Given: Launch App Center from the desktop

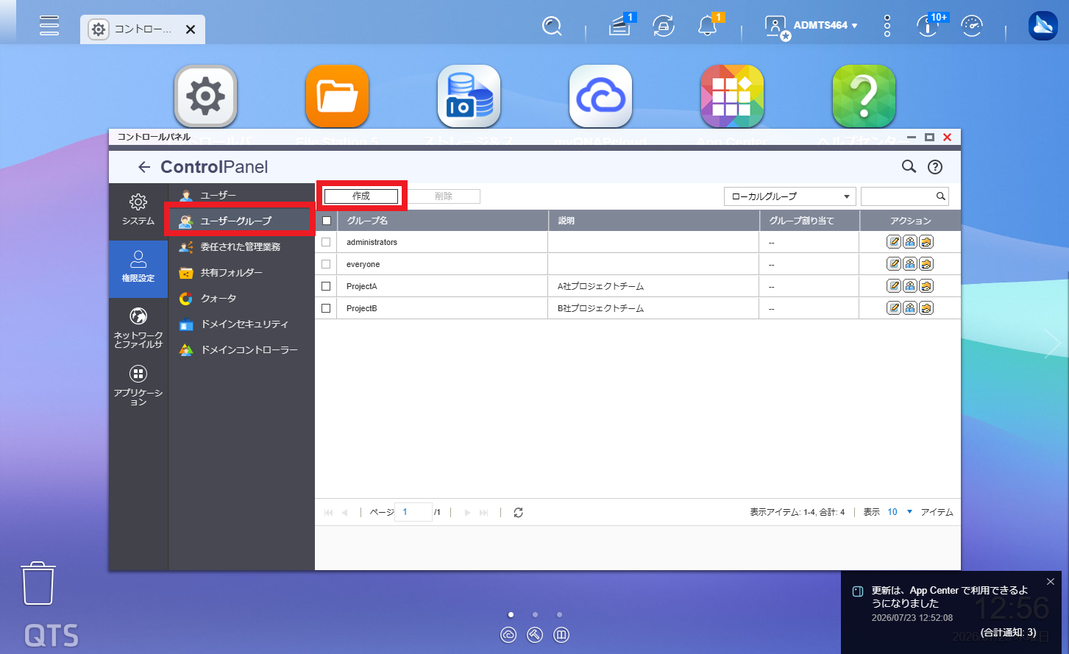Looking at the screenshot, I should [x=732, y=96].
